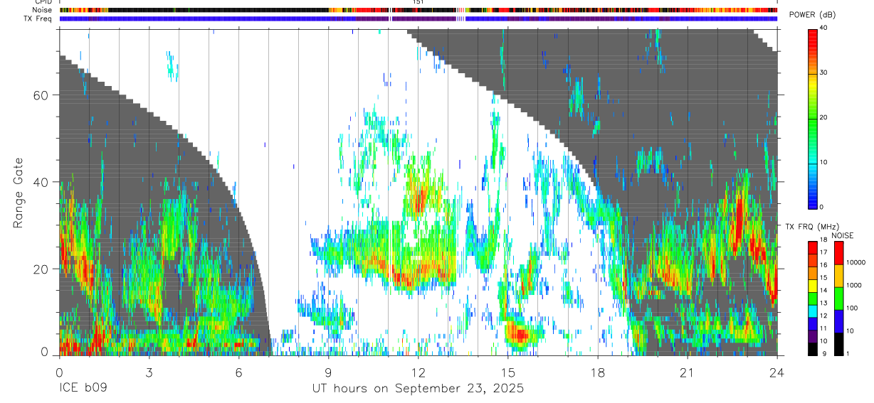Click the Range Gate axis label 20

point(41,269)
